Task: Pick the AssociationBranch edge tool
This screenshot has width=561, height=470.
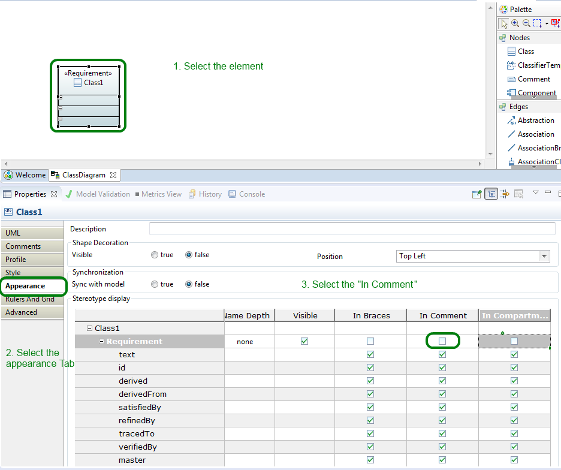Action: point(534,148)
